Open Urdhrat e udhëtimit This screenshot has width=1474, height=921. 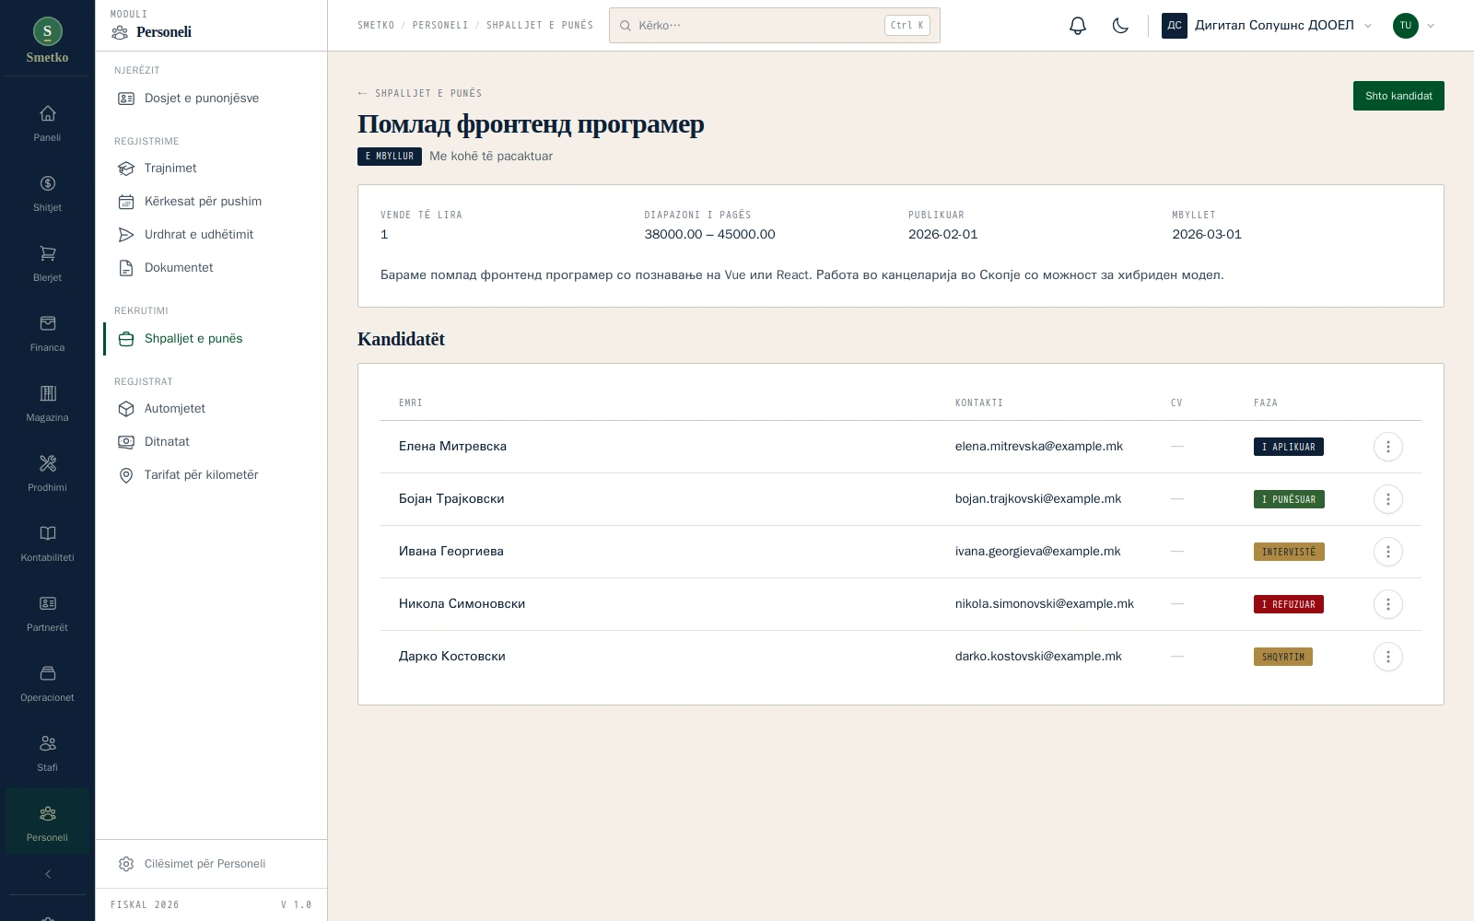pos(211,235)
